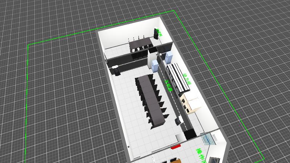Select the black cylinder near left wall

tap(116, 70)
